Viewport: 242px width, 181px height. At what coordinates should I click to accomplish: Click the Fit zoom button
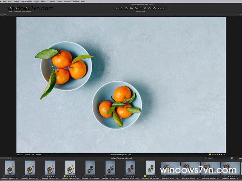coord(240,14)
